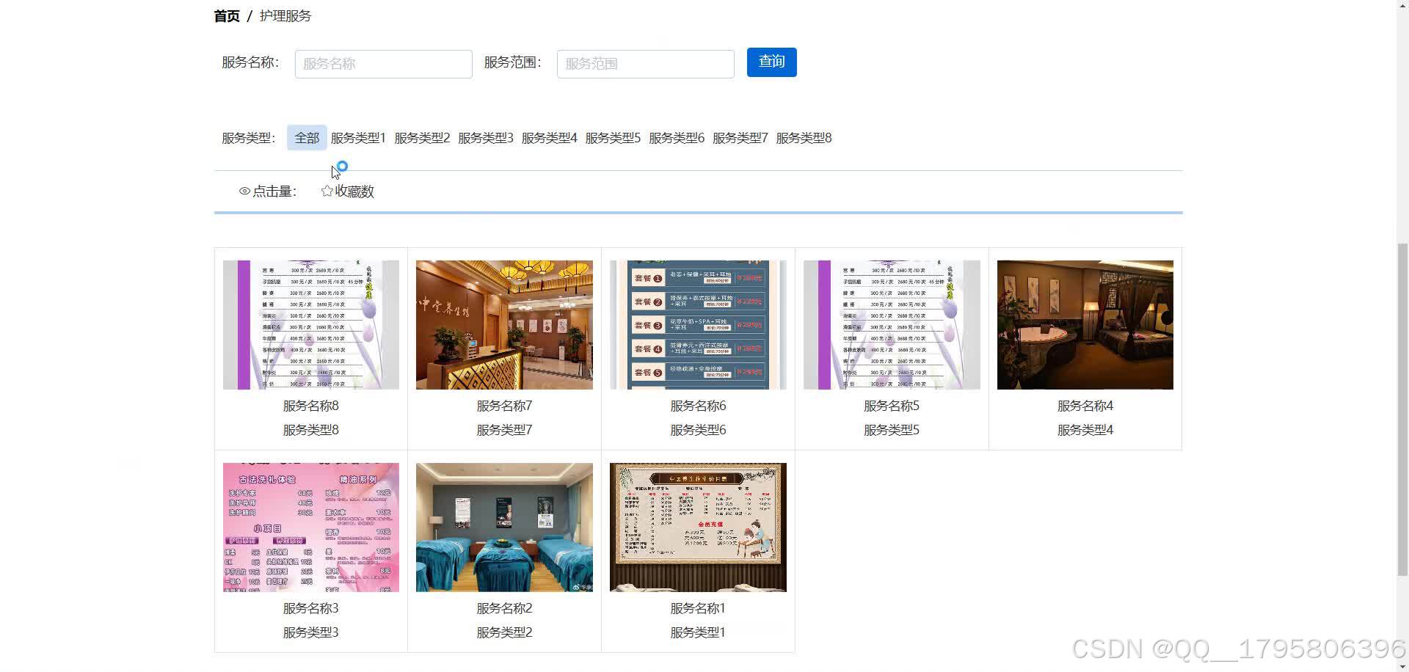Select the 全部 filter option
Screen dimensions: 1409x672
point(306,137)
